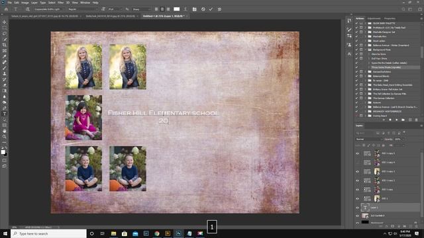Hide the topmost photo layer
The image size is (424, 238).
(357, 153)
